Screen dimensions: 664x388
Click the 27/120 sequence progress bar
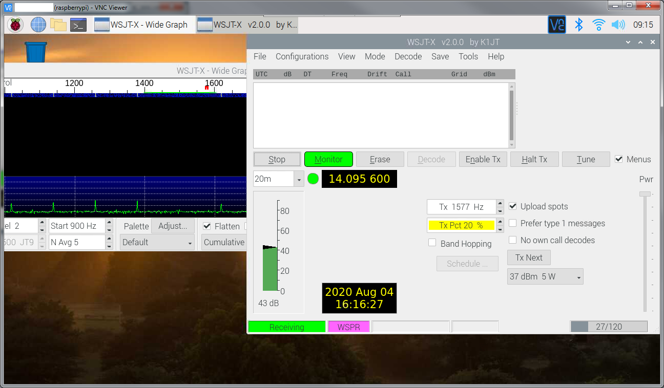609,327
